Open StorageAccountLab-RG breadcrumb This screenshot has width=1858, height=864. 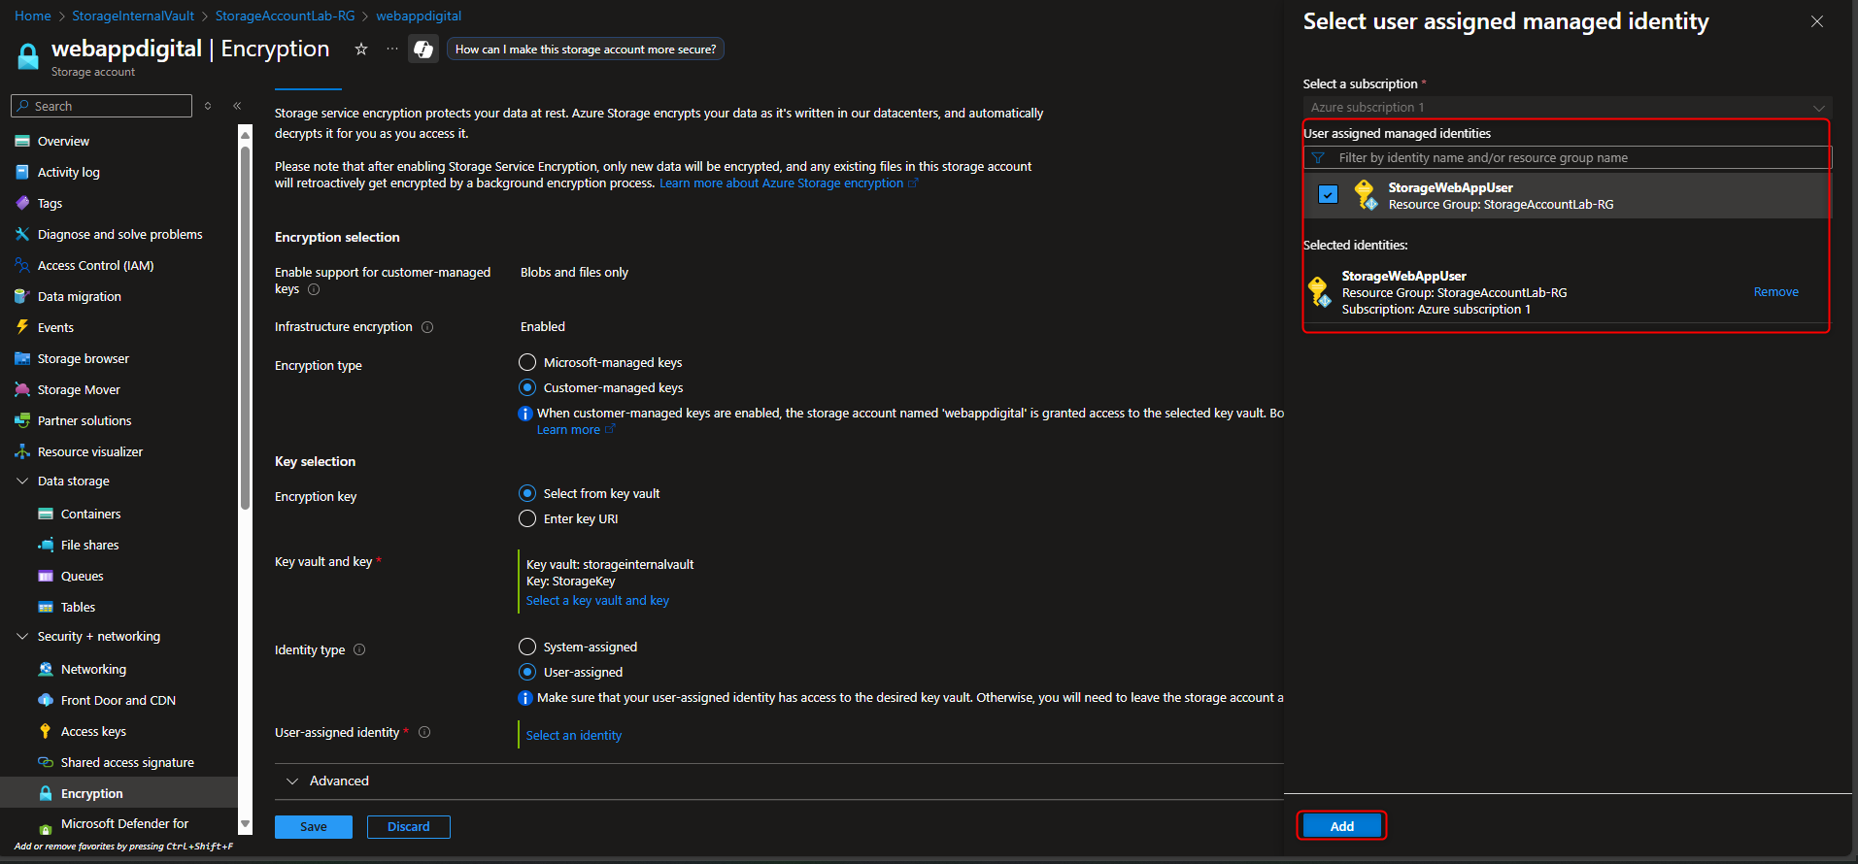coord(285,16)
